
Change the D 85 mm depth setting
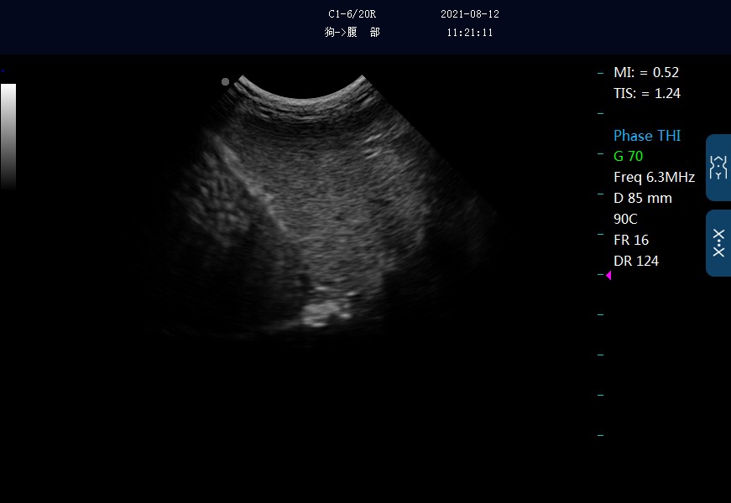tap(642, 198)
